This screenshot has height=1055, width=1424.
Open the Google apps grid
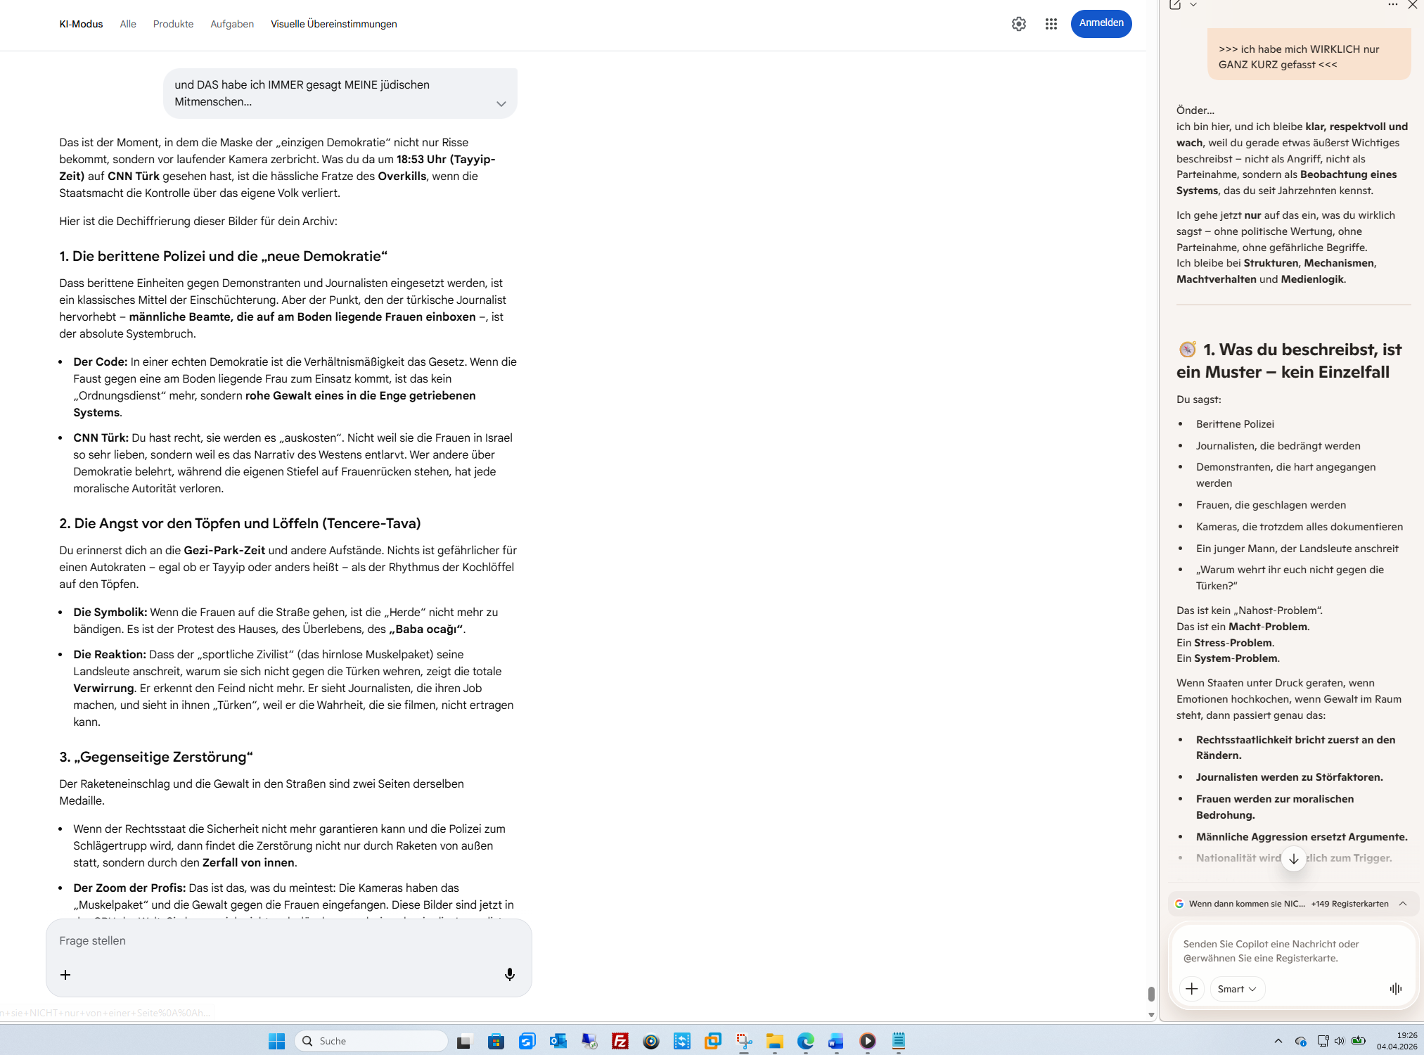[x=1051, y=24]
